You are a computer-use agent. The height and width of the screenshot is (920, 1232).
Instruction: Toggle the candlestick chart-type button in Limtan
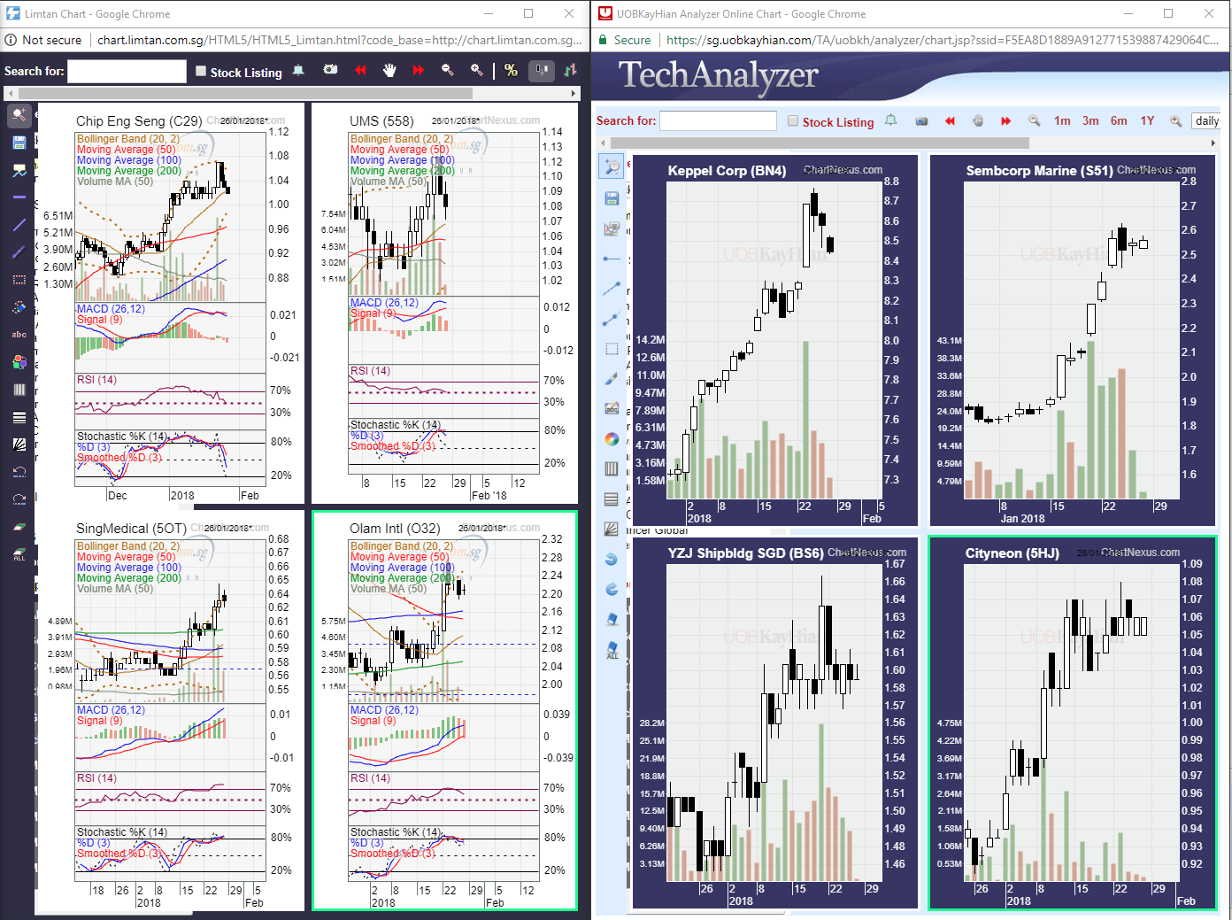click(541, 71)
